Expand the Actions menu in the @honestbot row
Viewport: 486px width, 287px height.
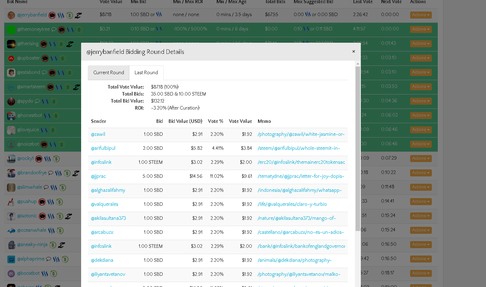(x=421, y=115)
